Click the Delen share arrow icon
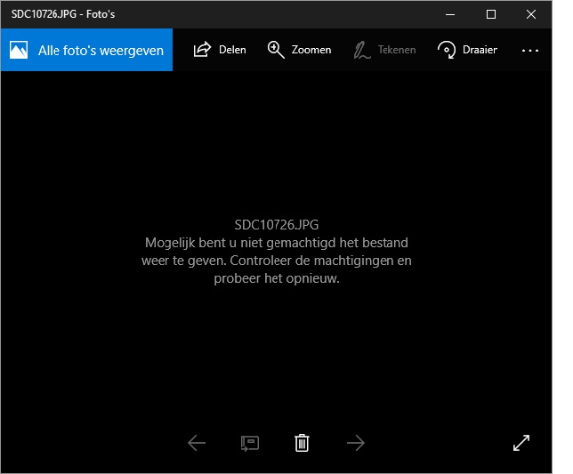This screenshot has height=474, width=573. click(x=202, y=50)
